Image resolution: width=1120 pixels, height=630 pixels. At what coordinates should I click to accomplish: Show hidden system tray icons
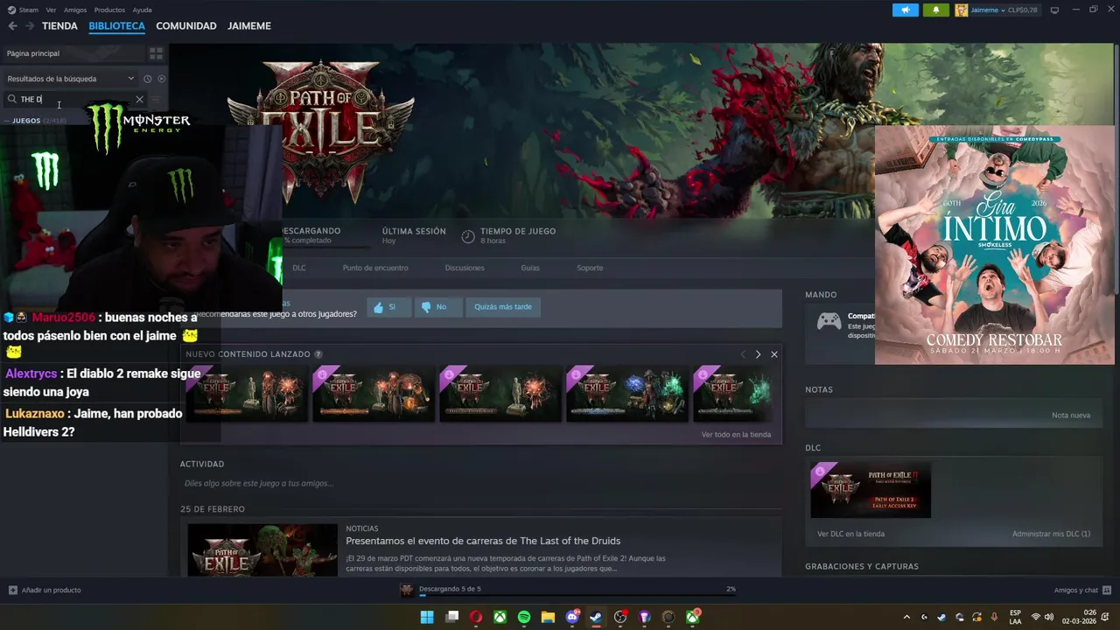(x=906, y=617)
